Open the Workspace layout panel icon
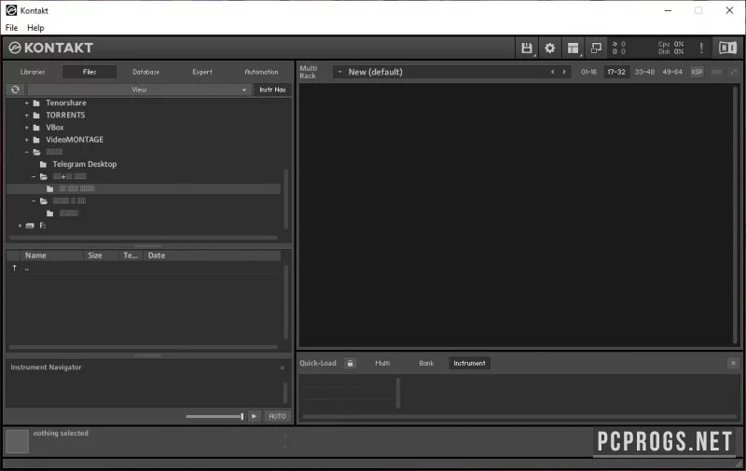The height and width of the screenshot is (471, 746). [573, 48]
